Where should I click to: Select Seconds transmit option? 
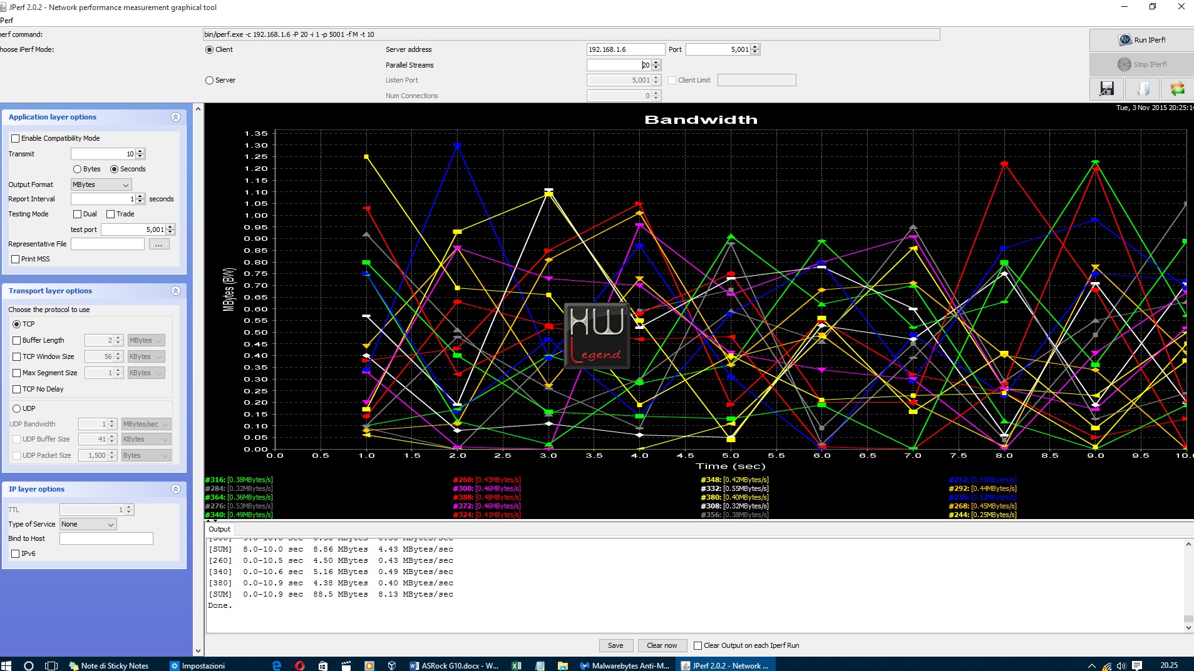[x=114, y=169]
